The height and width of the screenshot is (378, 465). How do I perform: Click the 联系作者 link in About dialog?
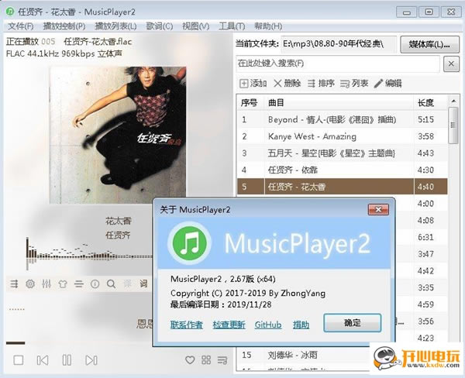(x=187, y=325)
